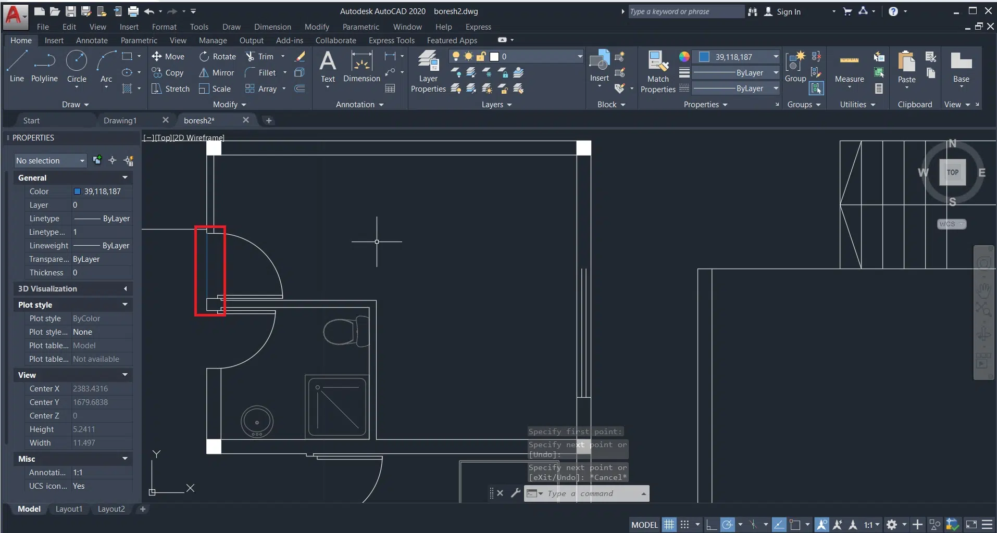997x533 pixels.
Task: Toggle the grid display in status bar
Action: (669, 525)
